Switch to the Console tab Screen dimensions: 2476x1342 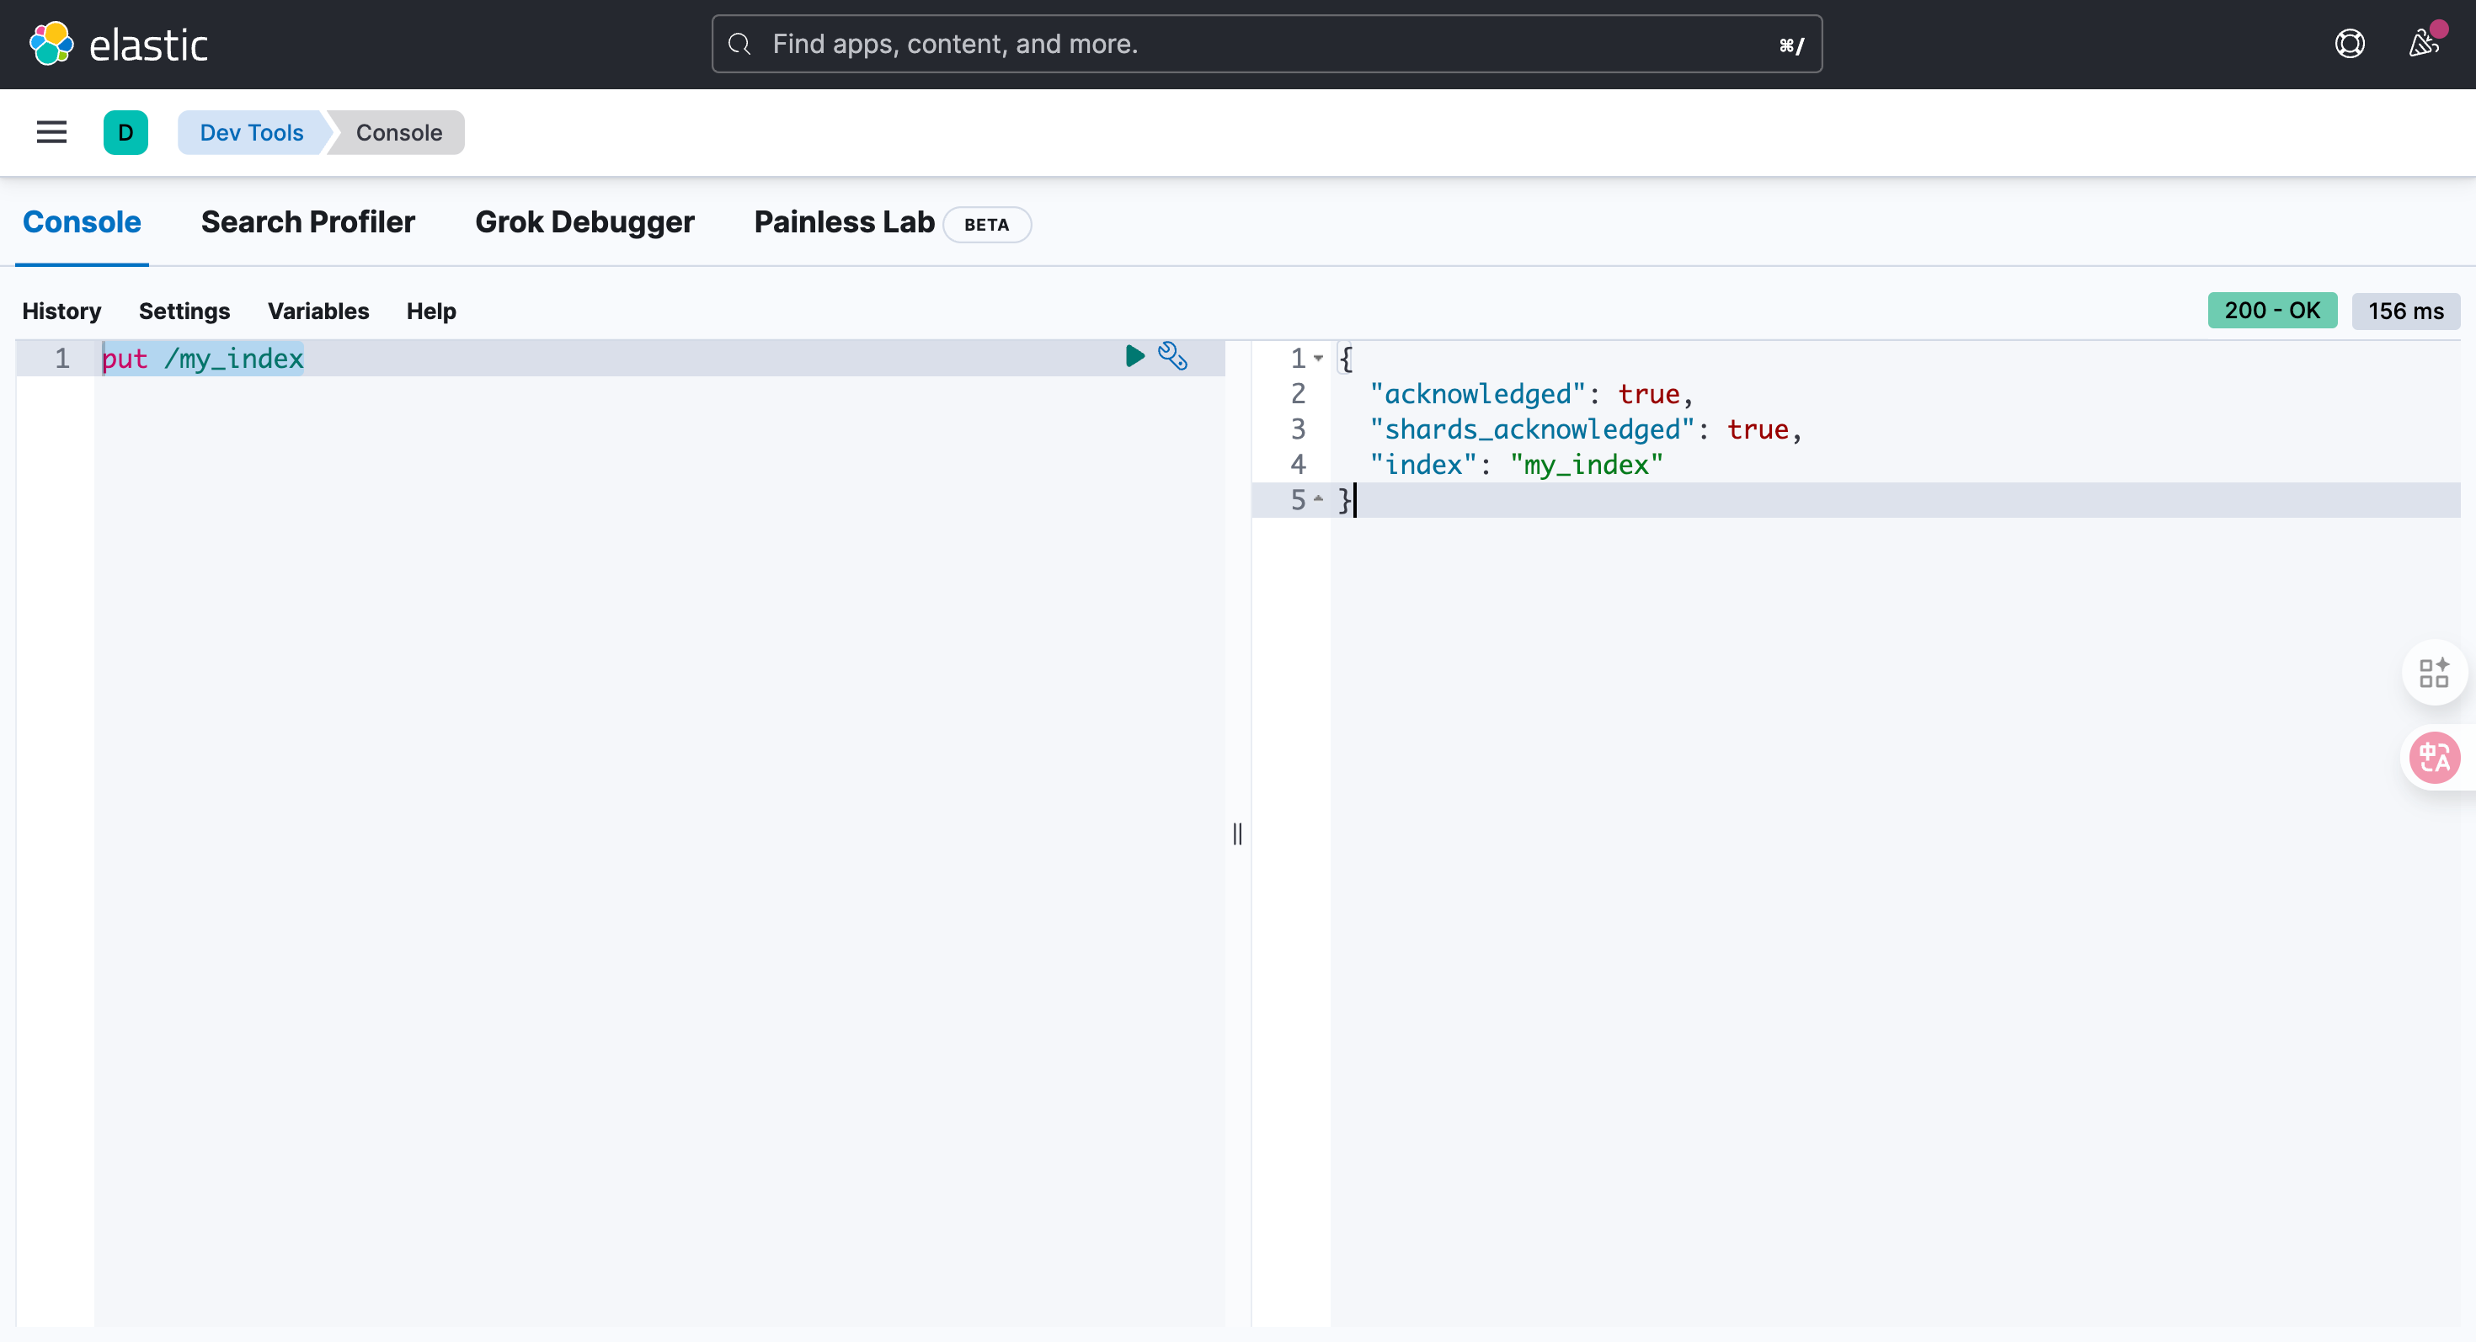point(82,222)
